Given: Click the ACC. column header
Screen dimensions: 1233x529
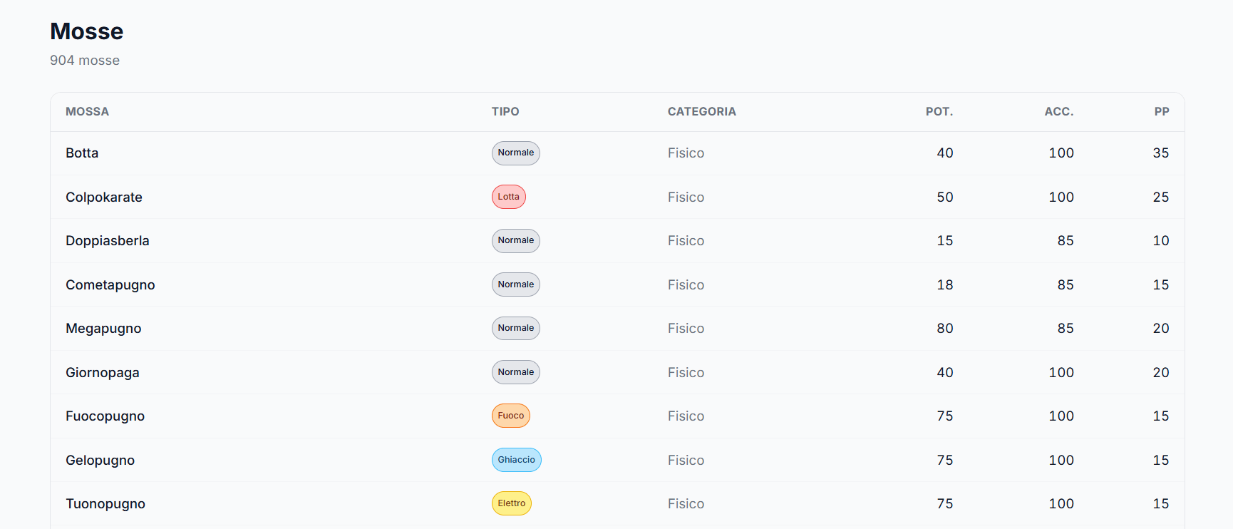Looking at the screenshot, I should pos(1058,112).
